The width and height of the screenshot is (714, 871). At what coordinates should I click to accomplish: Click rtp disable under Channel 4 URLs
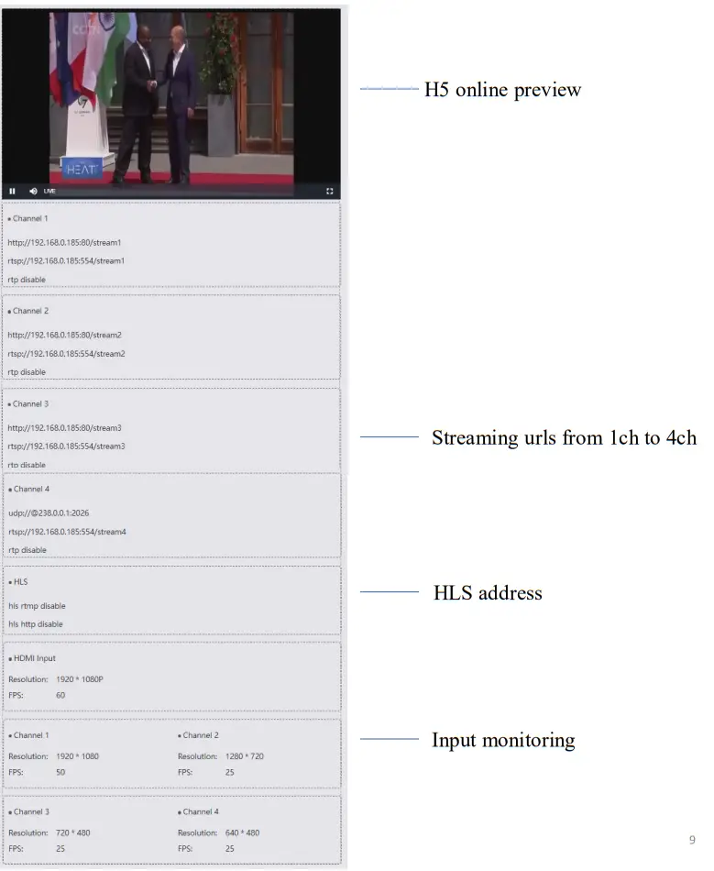(27, 550)
